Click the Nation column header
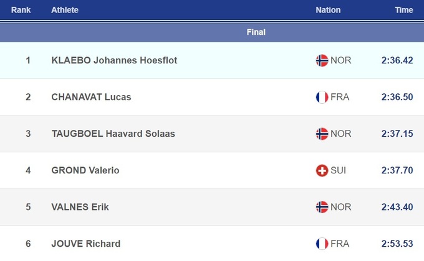424x261 pixels. [x=328, y=10]
